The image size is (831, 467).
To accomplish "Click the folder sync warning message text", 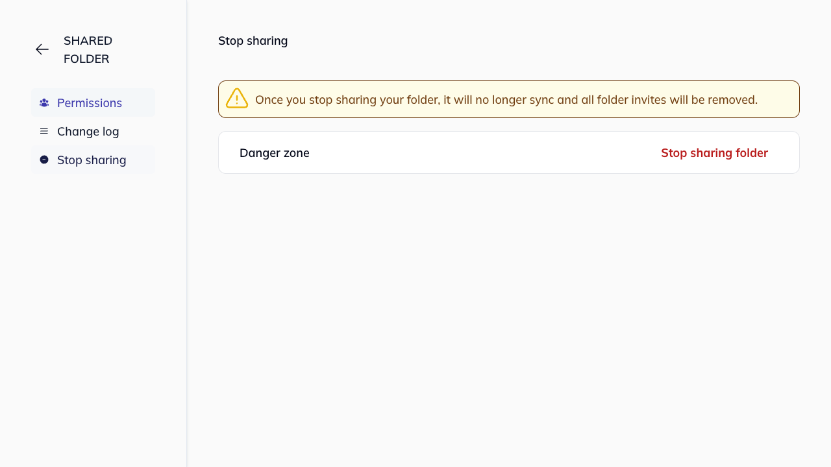I will click(x=506, y=99).
